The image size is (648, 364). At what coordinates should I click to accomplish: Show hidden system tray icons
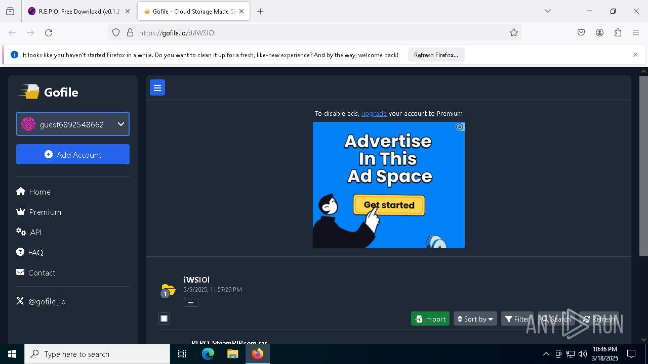click(x=546, y=354)
